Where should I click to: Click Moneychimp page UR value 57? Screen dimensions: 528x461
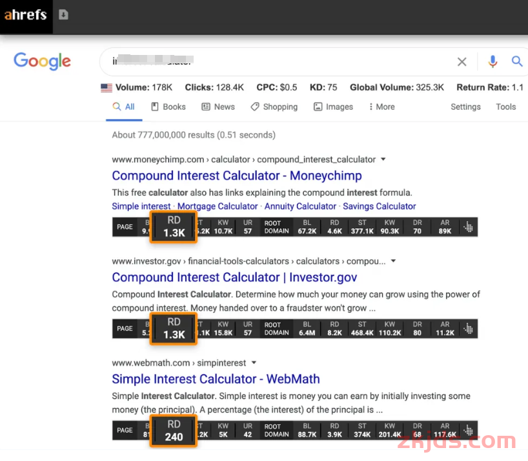coord(248,231)
